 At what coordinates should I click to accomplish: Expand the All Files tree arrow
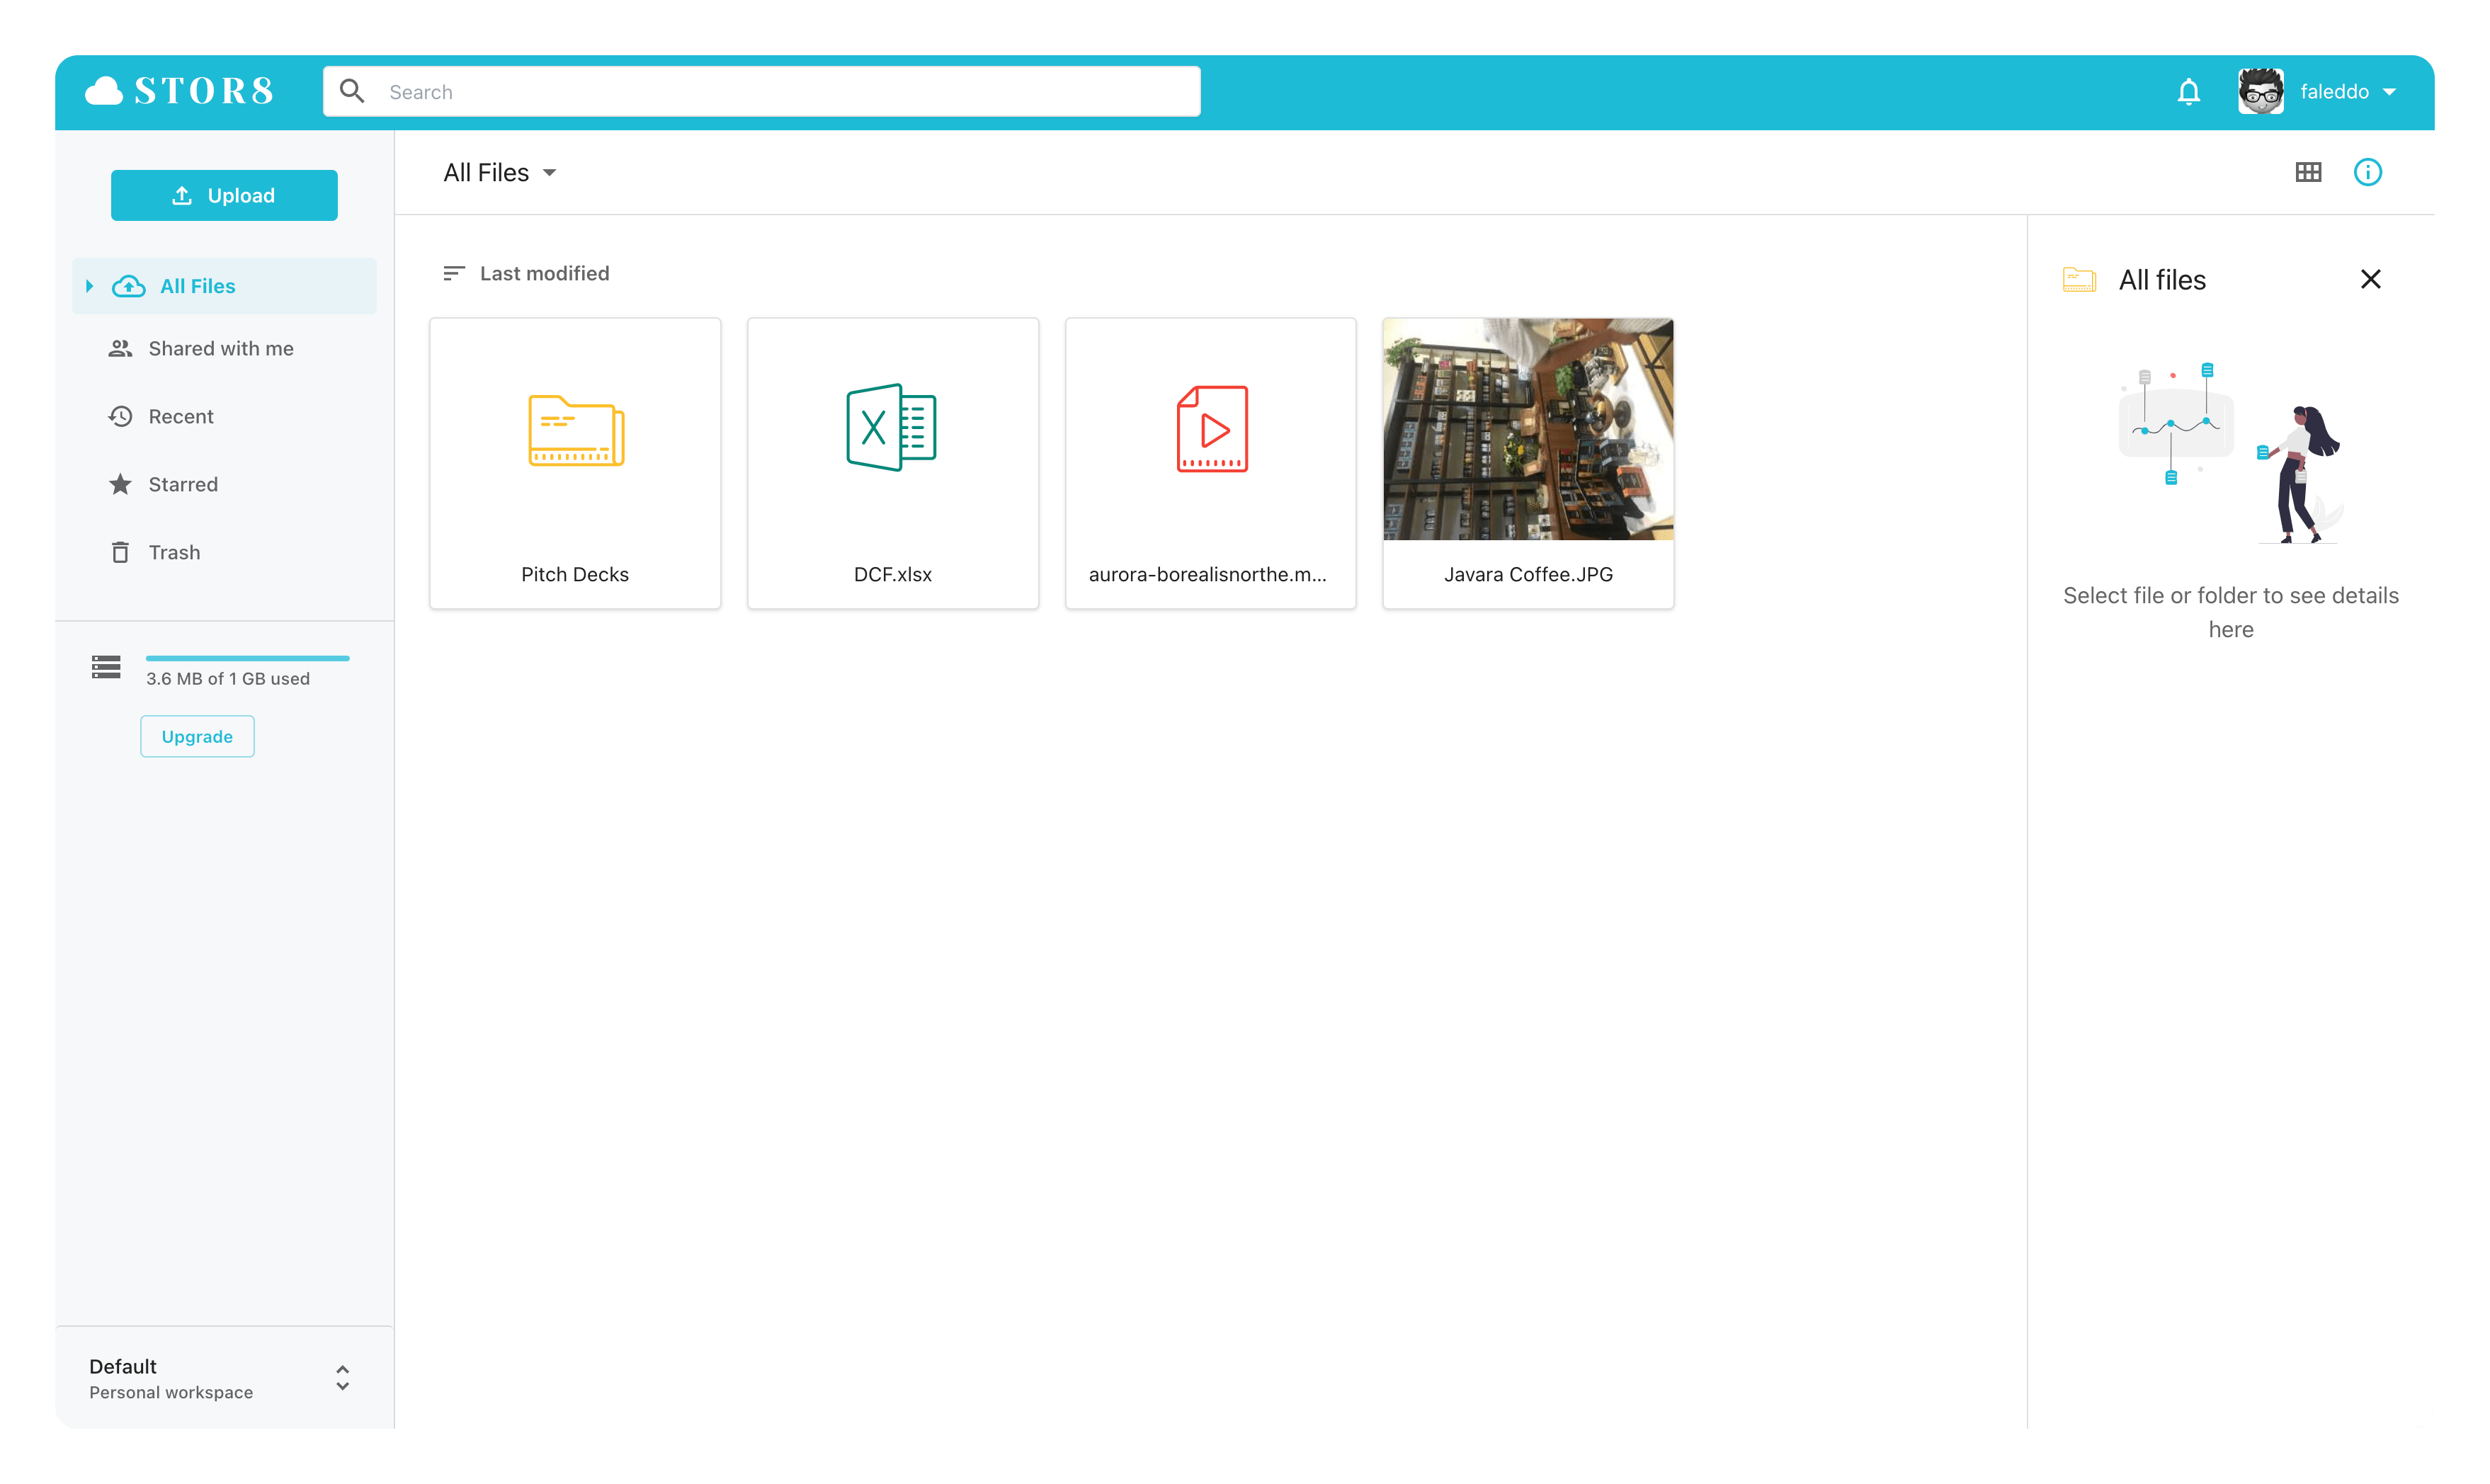(90, 286)
